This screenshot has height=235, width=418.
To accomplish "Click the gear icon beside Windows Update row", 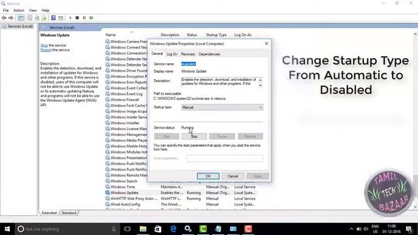I will [107, 193].
